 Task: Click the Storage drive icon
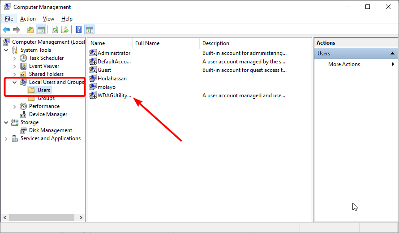pos(15,122)
